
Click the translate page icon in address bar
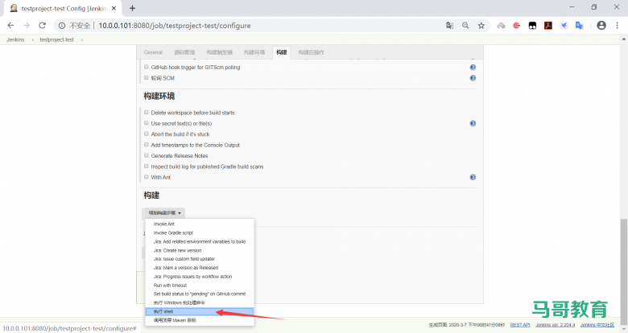coord(449,25)
